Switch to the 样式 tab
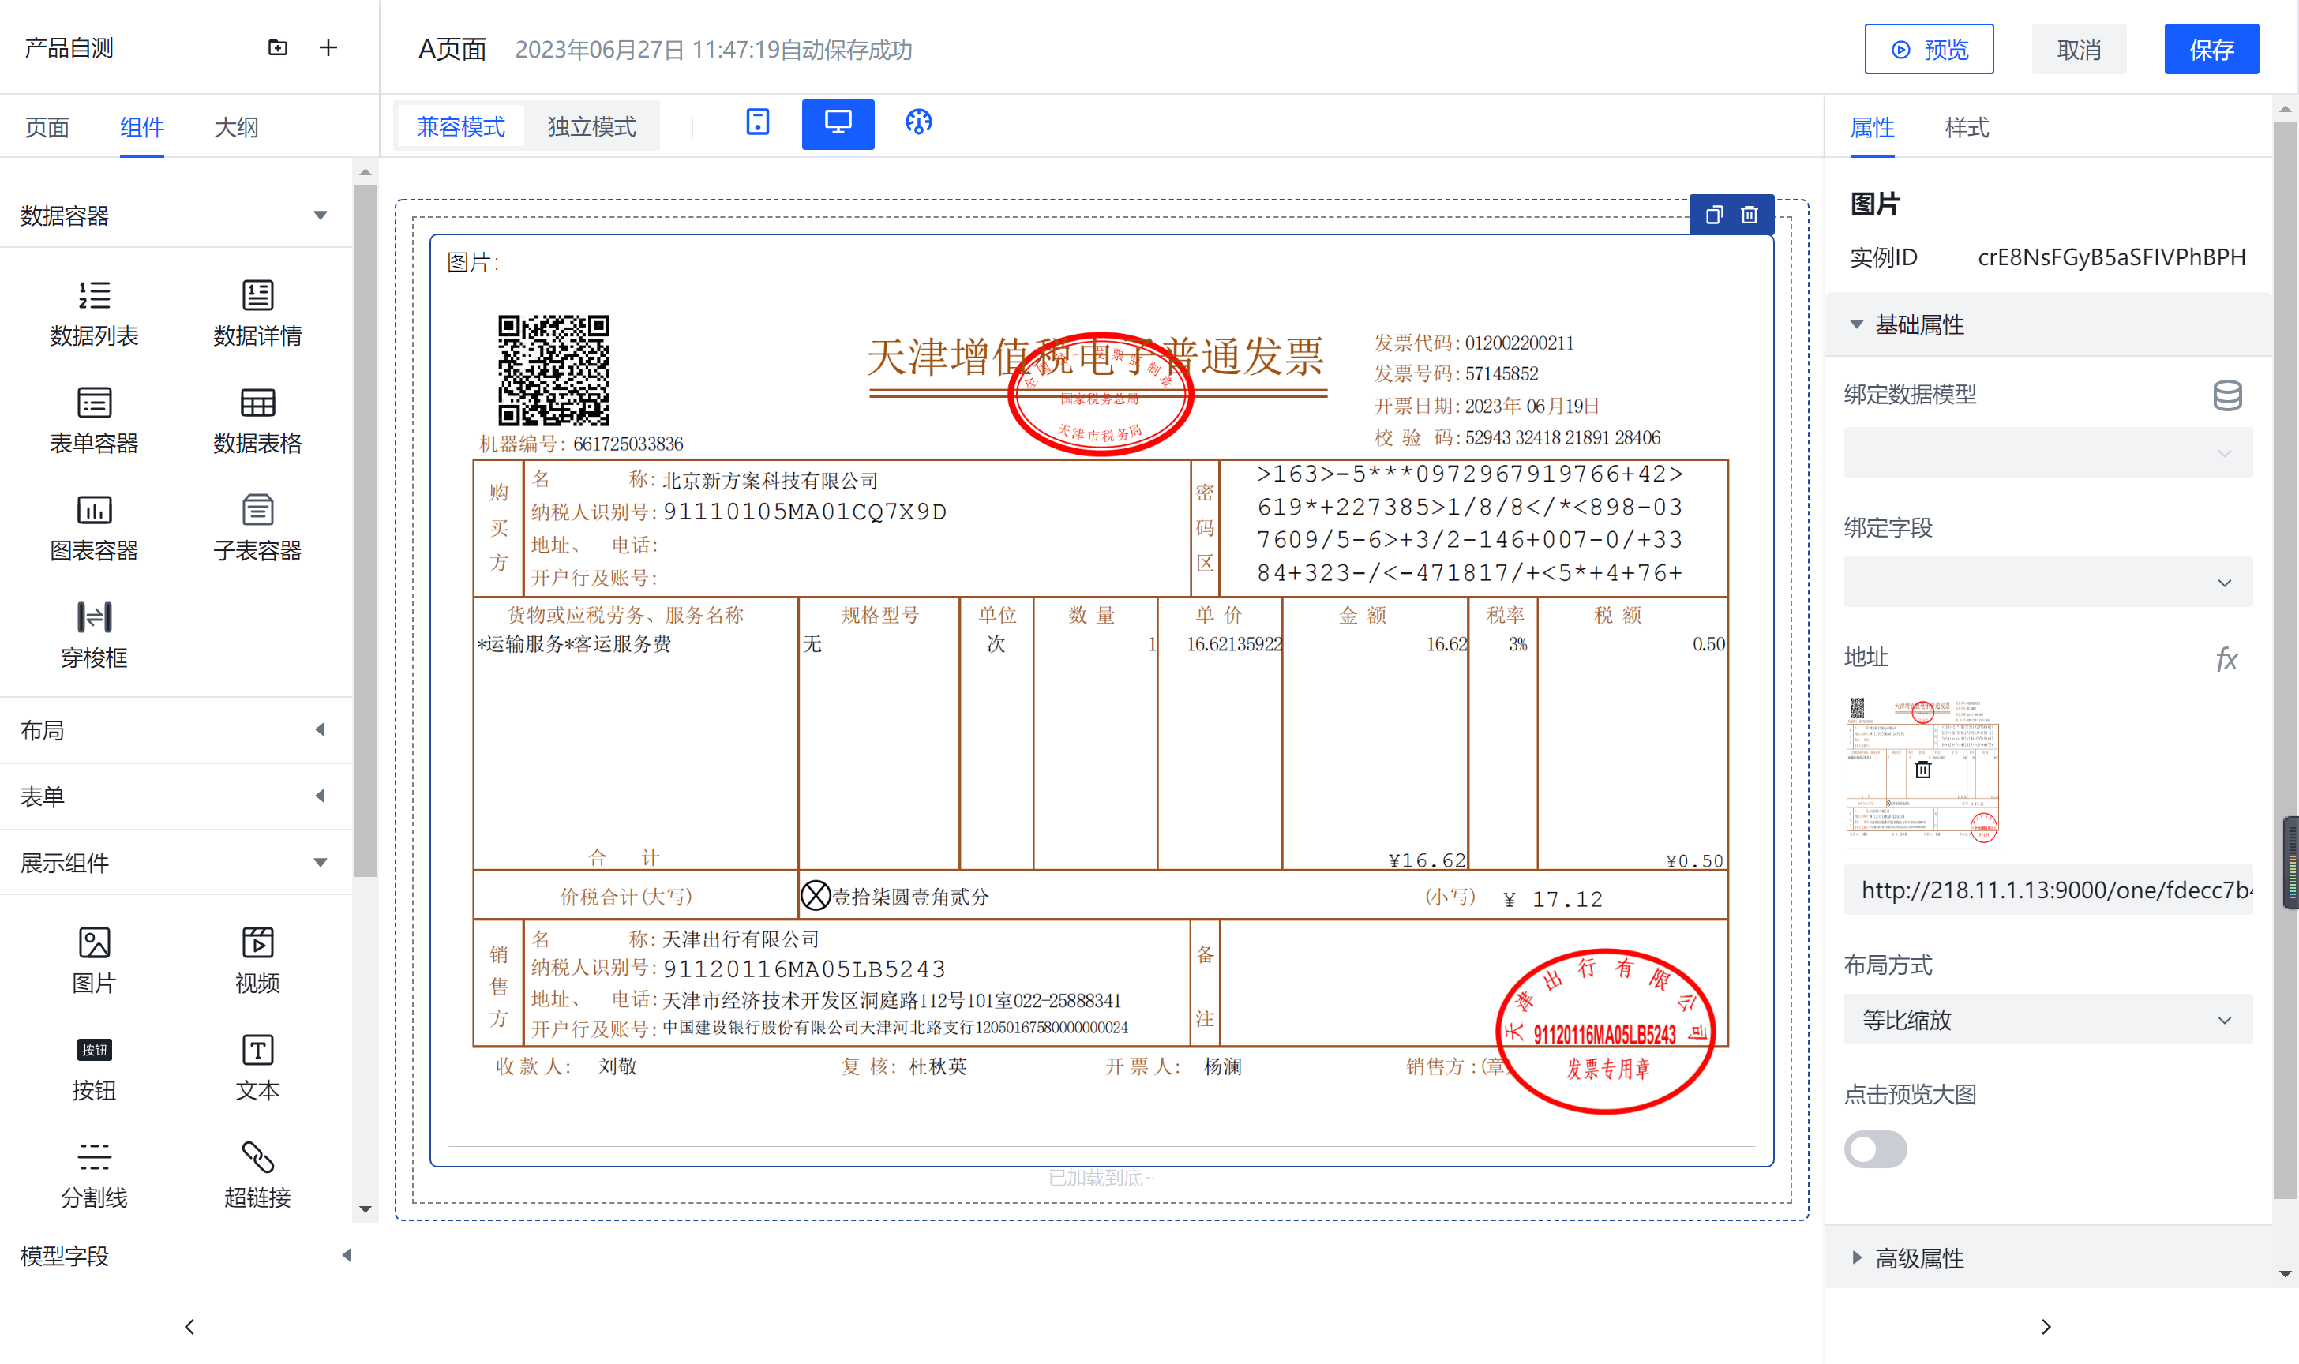Viewport: 2299px width, 1364px height. [x=1967, y=127]
